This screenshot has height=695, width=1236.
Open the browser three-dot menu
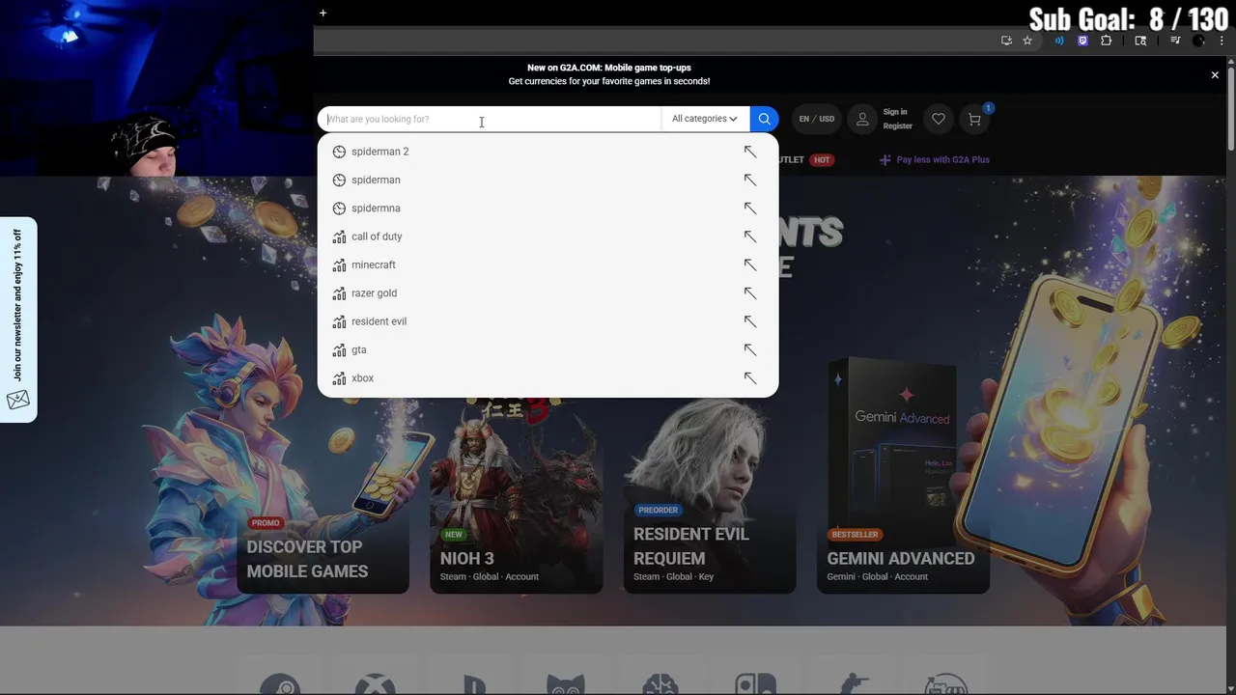pyautogui.click(x=1222, y=41)
